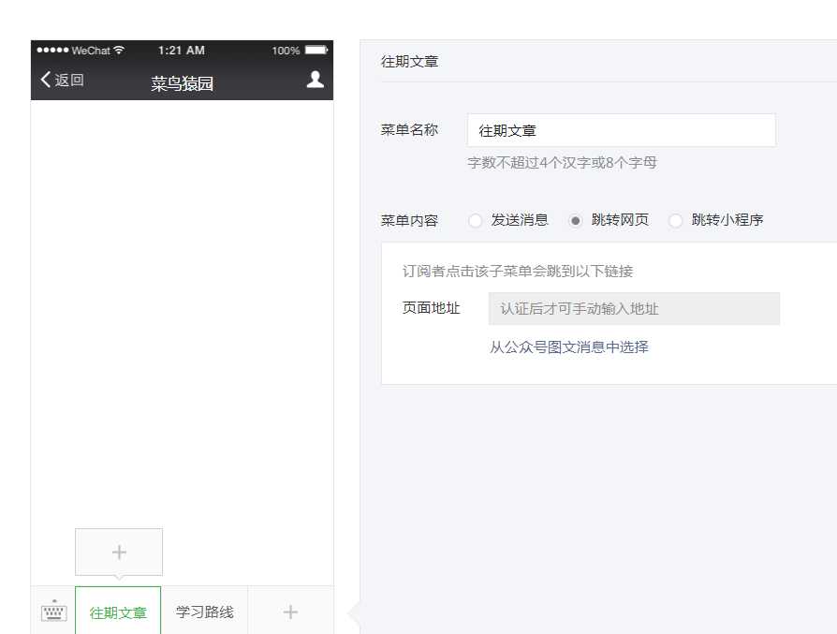Open 从公众号图文消息中选择 to pick an article
837x634 pixels.
568,346
